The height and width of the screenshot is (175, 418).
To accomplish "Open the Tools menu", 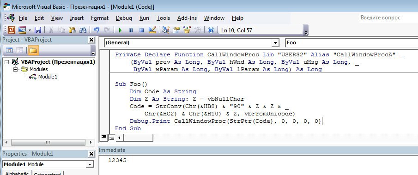I will 163,18.
